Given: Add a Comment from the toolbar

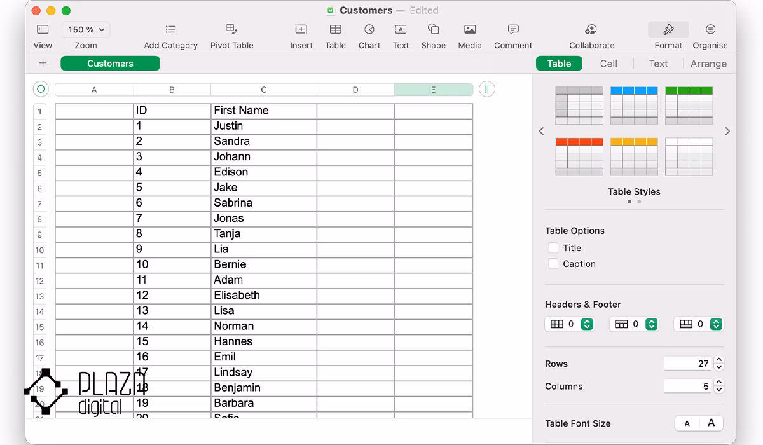Looking at the screenshot, I should point(513,36).
